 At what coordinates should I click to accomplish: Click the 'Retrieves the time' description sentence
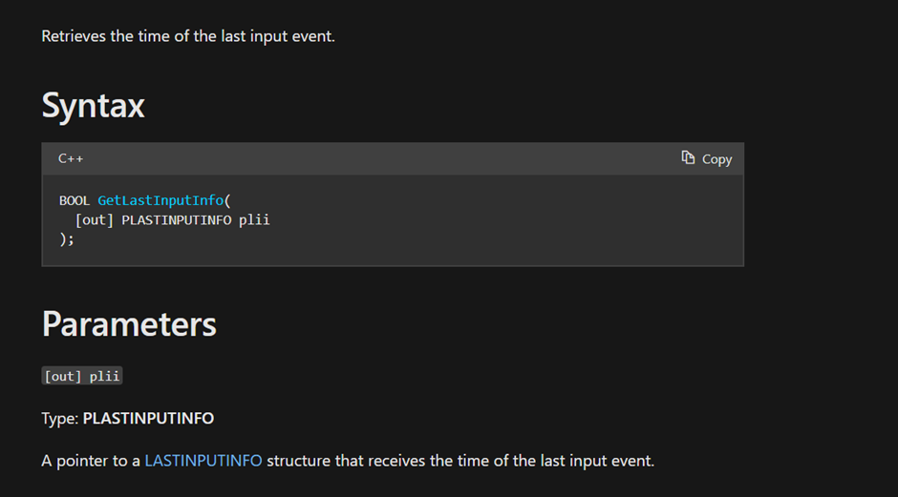tap(188, 36)
